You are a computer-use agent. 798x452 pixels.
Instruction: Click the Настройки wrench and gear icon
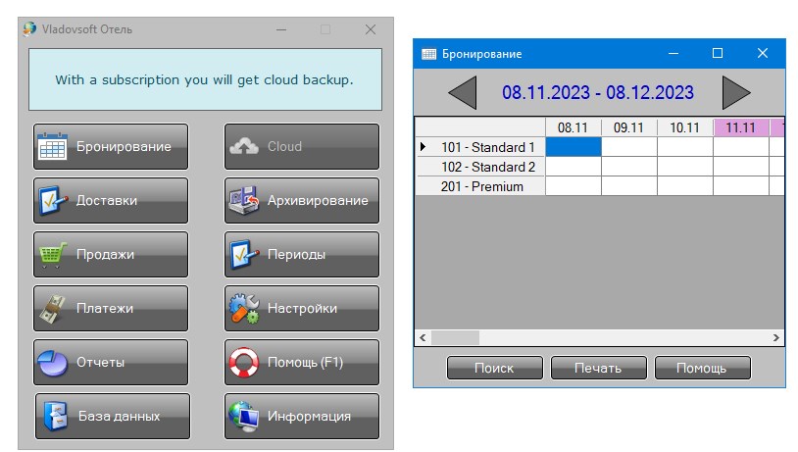point(244,309)
